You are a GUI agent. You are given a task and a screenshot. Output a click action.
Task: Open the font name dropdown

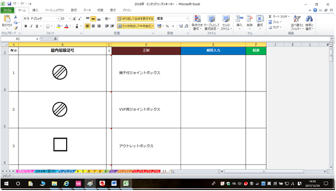pyautogui.click(x=58, y=19)
